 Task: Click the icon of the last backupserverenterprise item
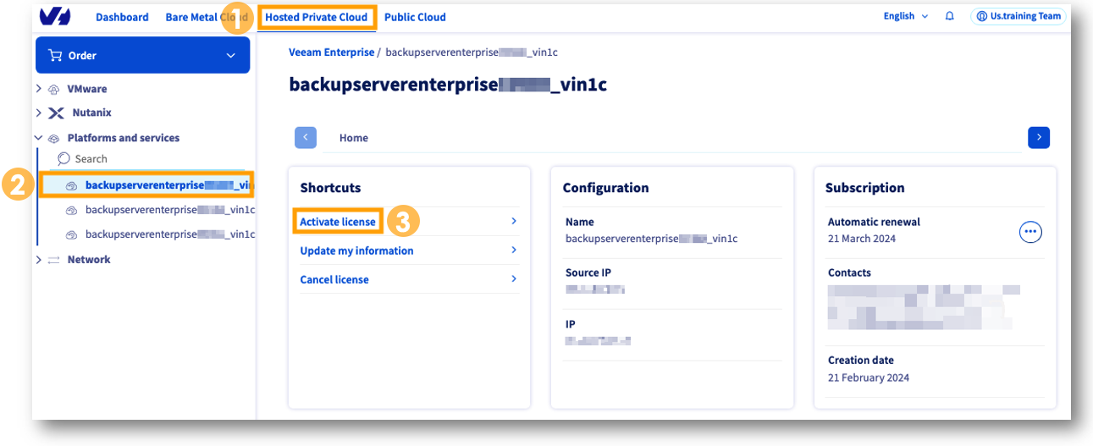[72, 234]
